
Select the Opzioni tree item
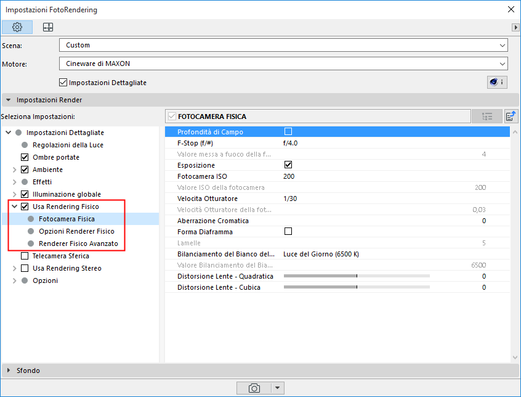[45, 280]
